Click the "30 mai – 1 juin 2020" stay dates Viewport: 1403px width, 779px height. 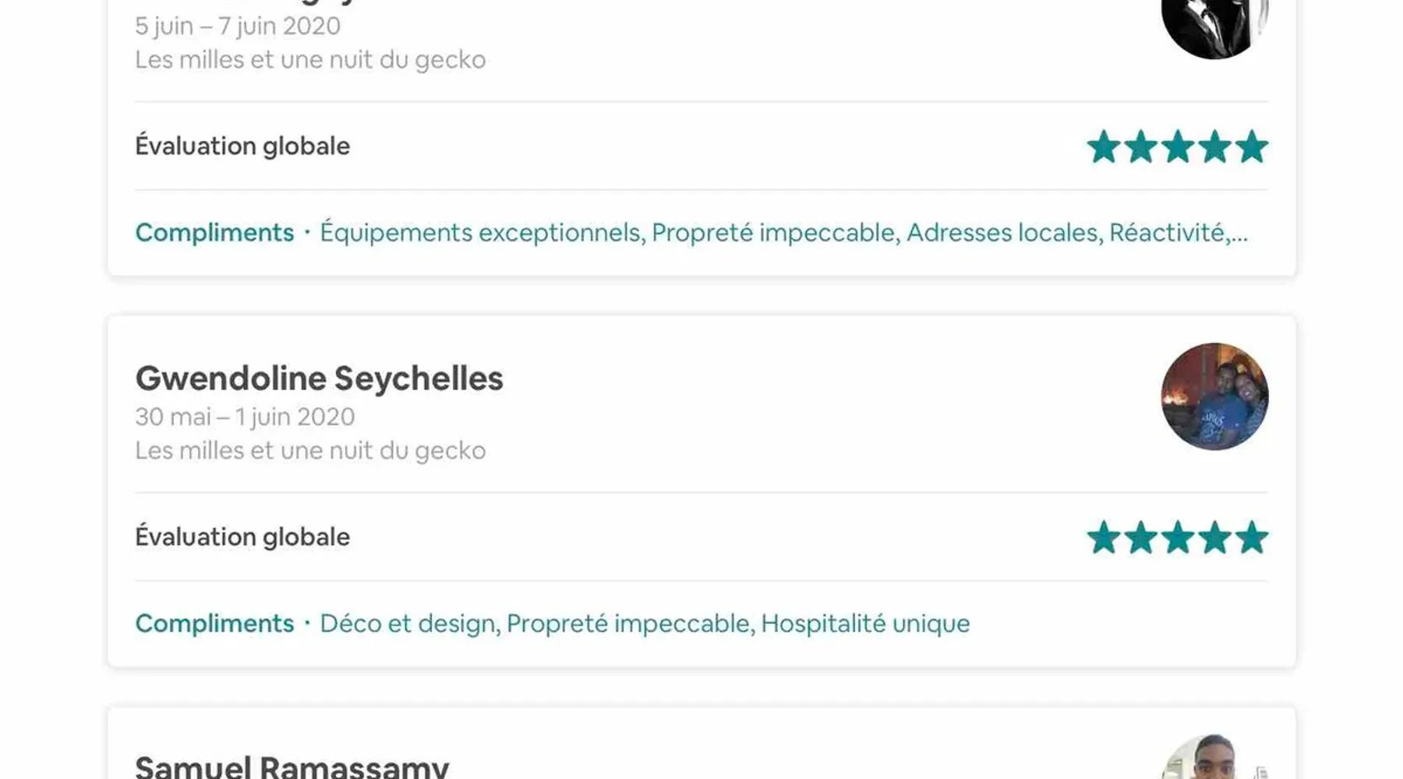point(245,417)
